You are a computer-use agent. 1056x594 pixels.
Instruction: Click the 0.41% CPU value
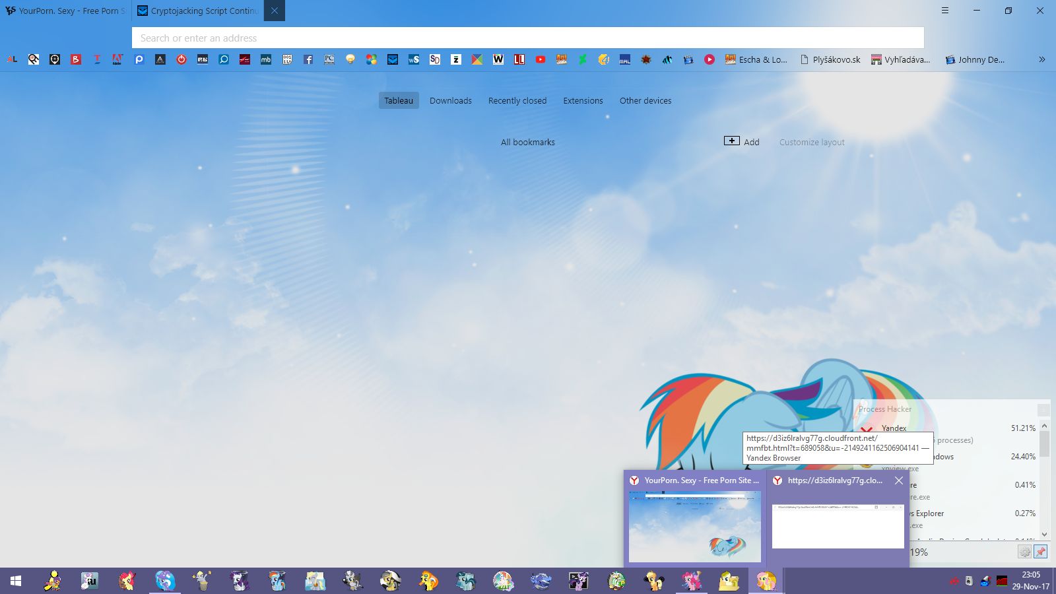(x=1025, y=485)
